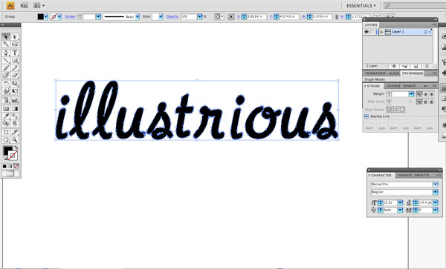Viewport: 446px width, 269px height.
Task: Select the Line Segment tool
Action: coord(6,60)
